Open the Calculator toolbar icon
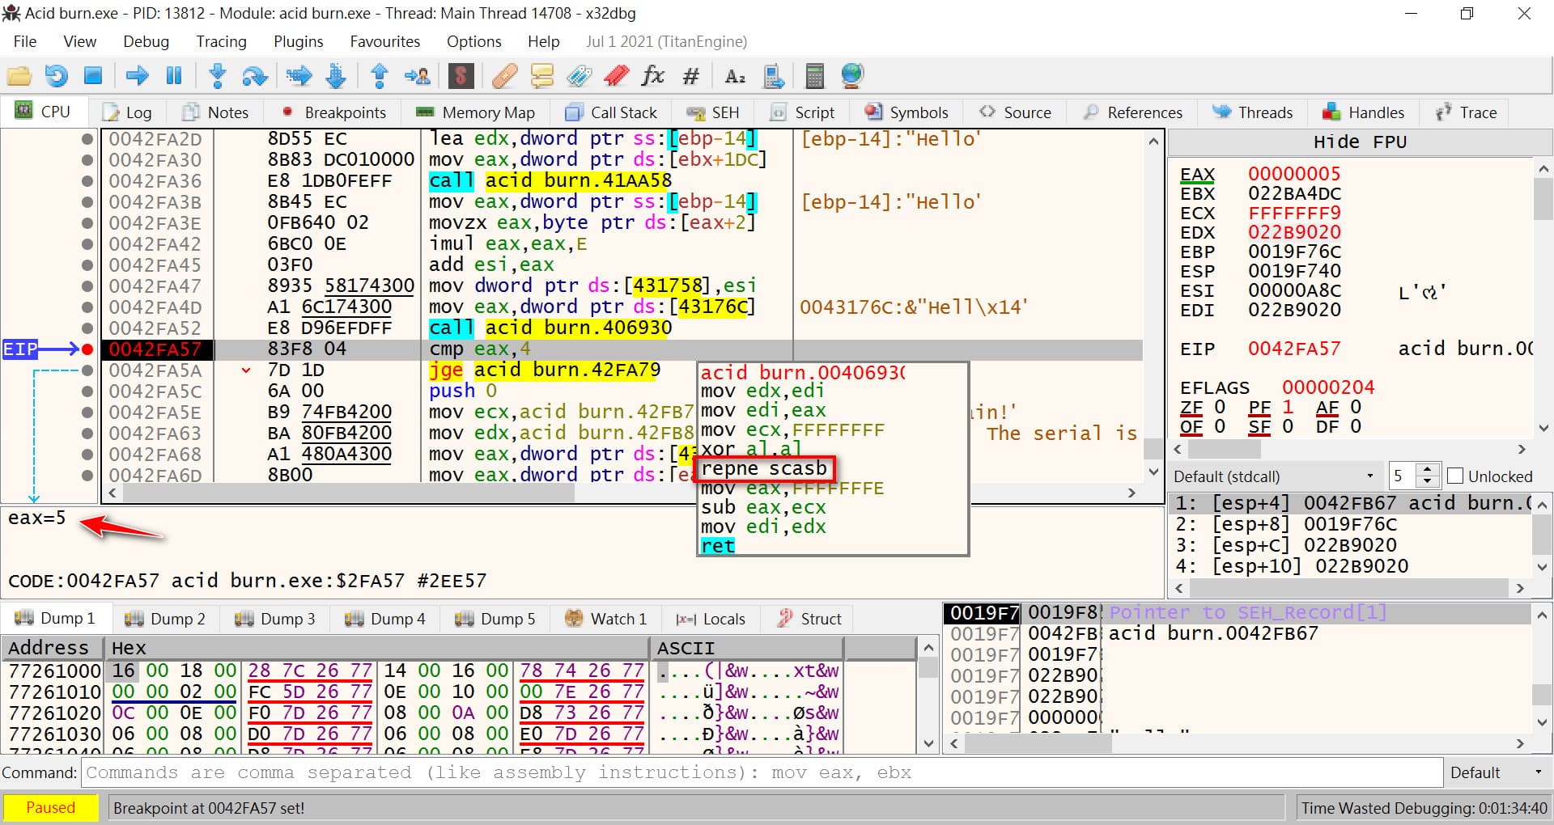This screenshot has height=825, width=1554. 814,76
